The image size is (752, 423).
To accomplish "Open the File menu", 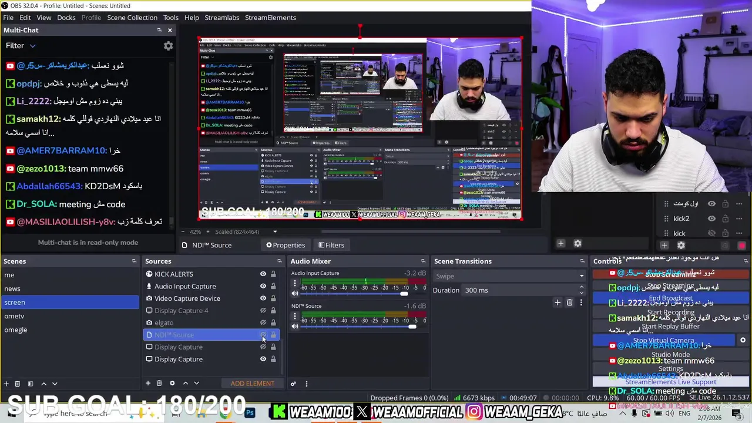I will 8,18.
